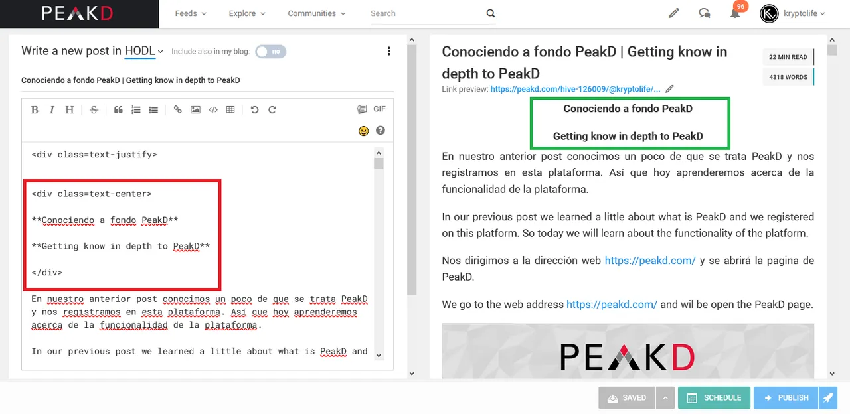Expand the arrow next to Saved button
Viewport: 850px width, 414px height.
click(x=665, y=397)
